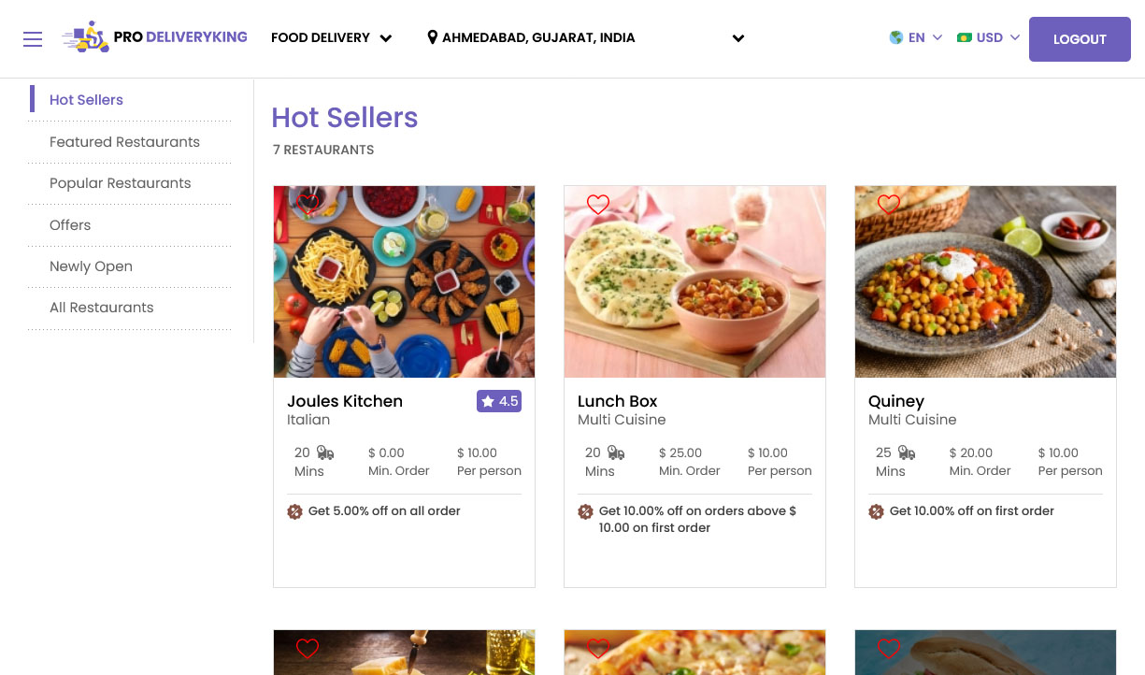Select Featured Restaurants in the sidebar
This screenshot has width=1145, height=675.
[x=124, y=142]
